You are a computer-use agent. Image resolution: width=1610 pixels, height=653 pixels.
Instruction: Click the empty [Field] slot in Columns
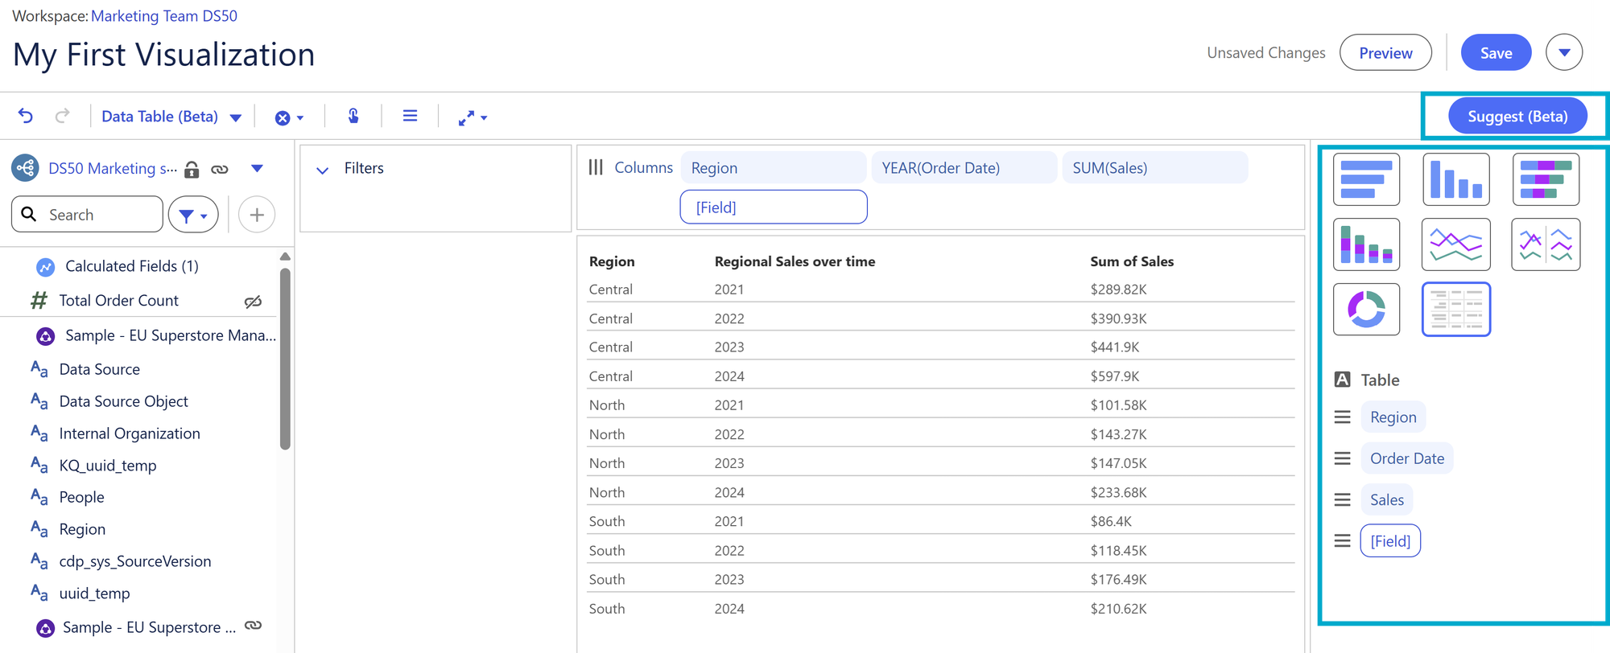(773, 207)
